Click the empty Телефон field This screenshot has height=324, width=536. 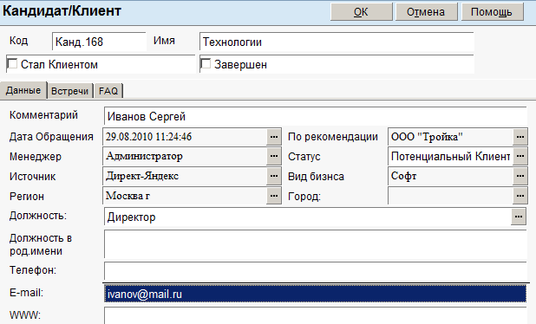(x=315, y=271)
